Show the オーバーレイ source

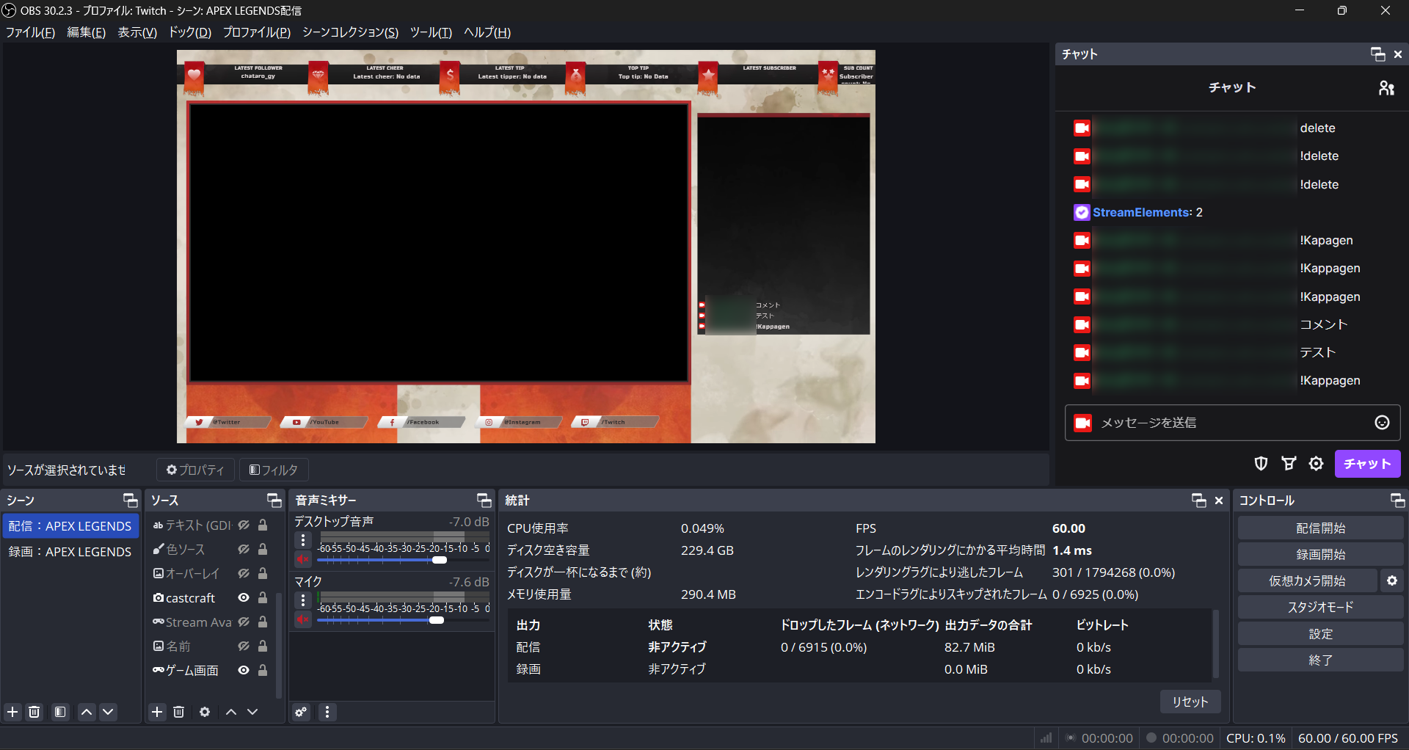click(x=244, y=574)
